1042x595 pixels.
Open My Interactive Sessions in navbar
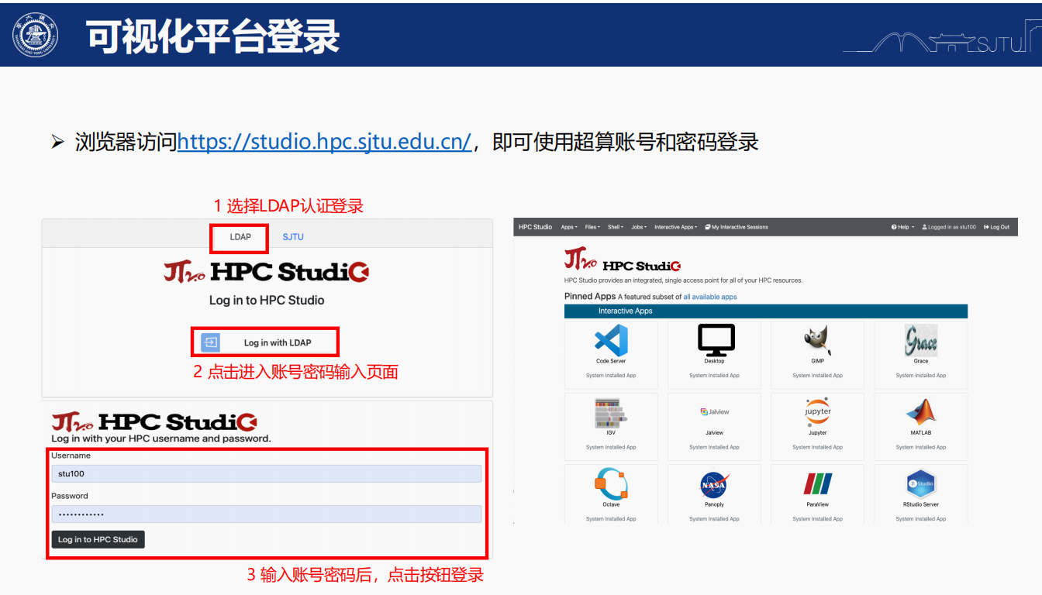tap(737, 227)
